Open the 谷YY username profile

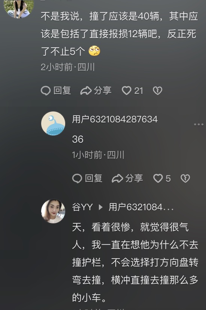(82, 207)
